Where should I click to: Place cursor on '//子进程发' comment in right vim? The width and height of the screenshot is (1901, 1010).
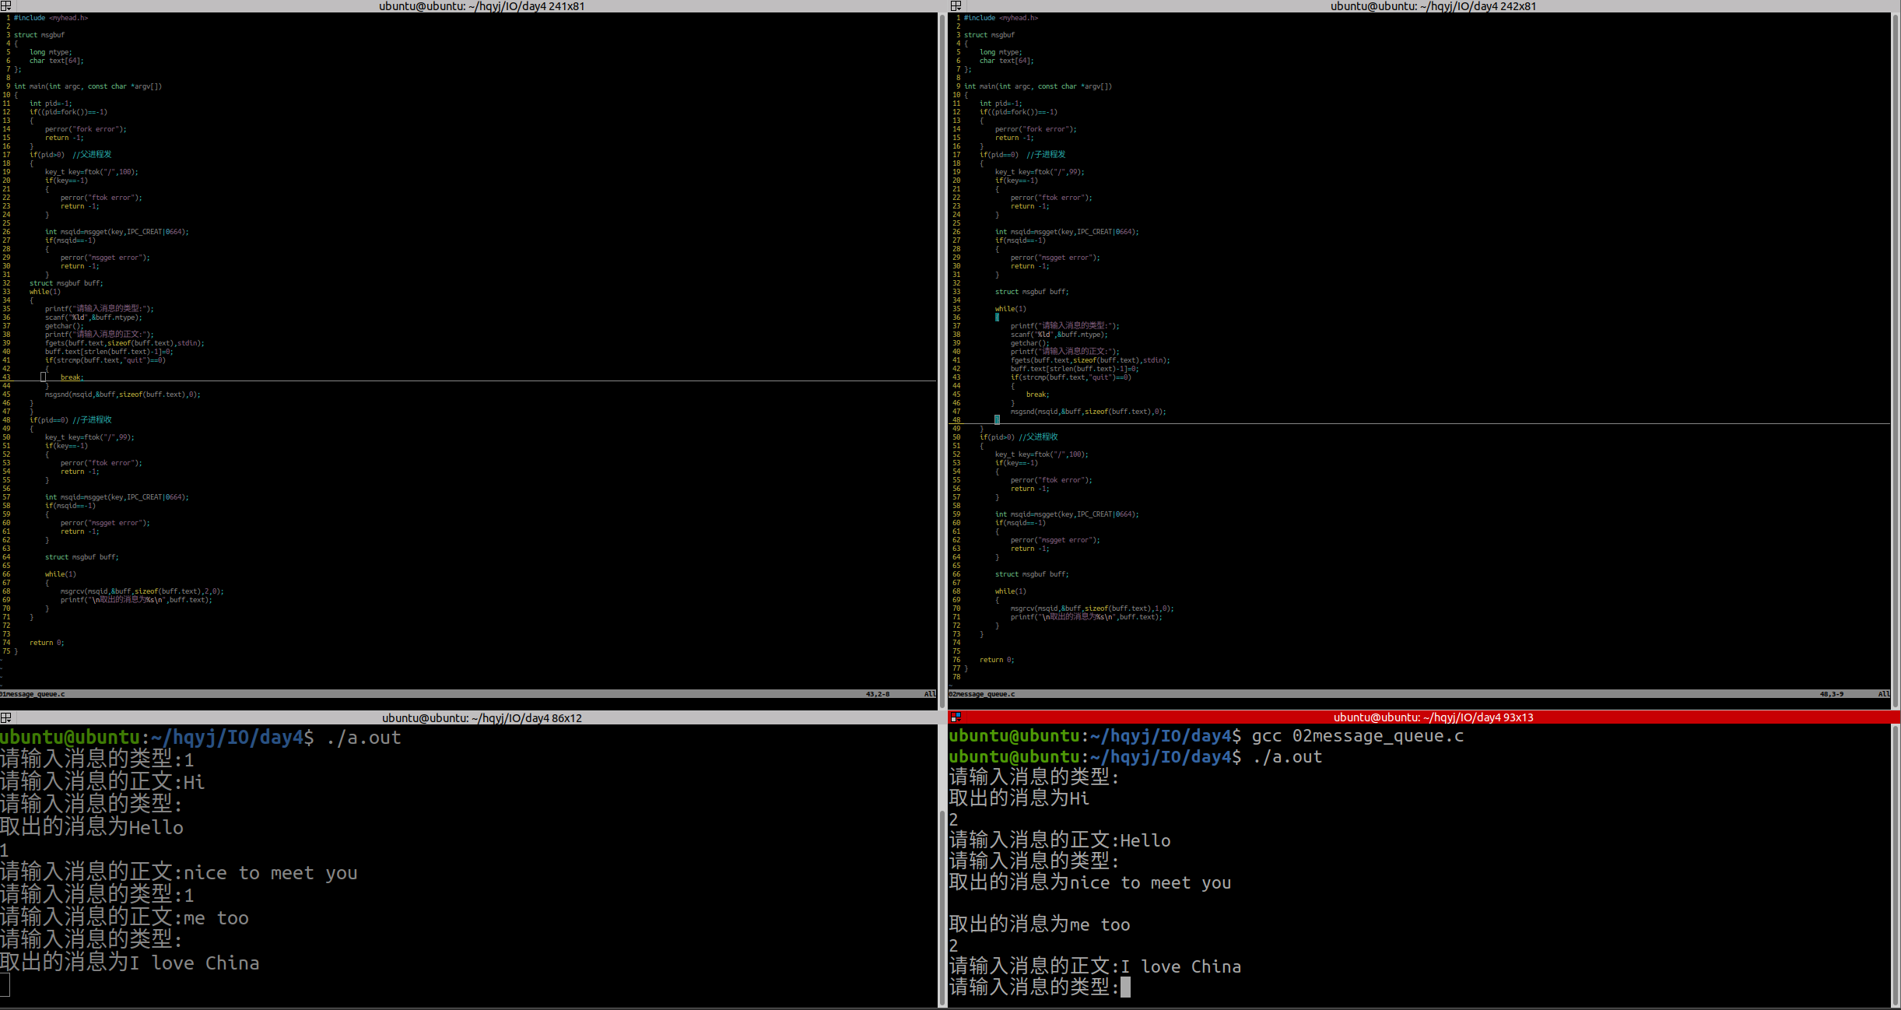(x=1046, y=155)
